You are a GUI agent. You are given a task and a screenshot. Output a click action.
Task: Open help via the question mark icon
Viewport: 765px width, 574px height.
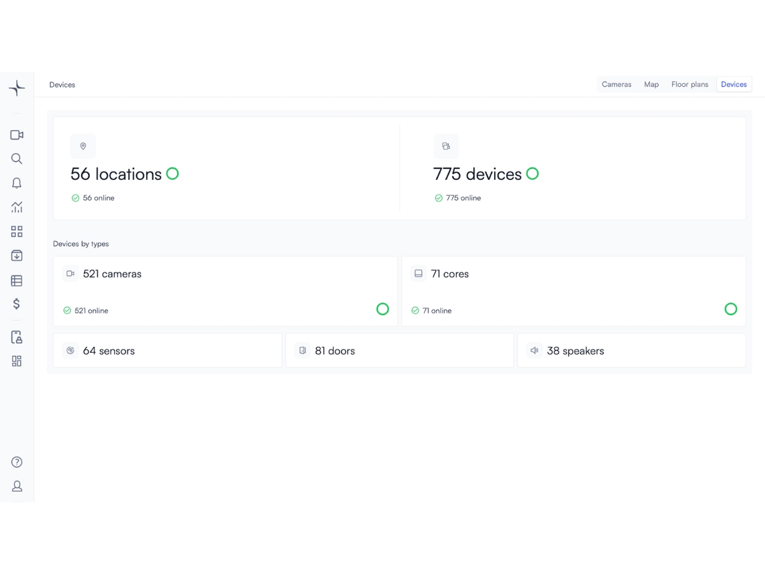(x=17, y=462)
